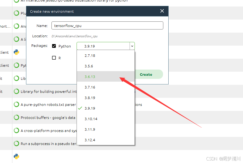Image resolution: width=243 pixels, height=163 pixels.
Task: Click 'A cross-platform process and sys' description
Action: [x=49, y=131]
